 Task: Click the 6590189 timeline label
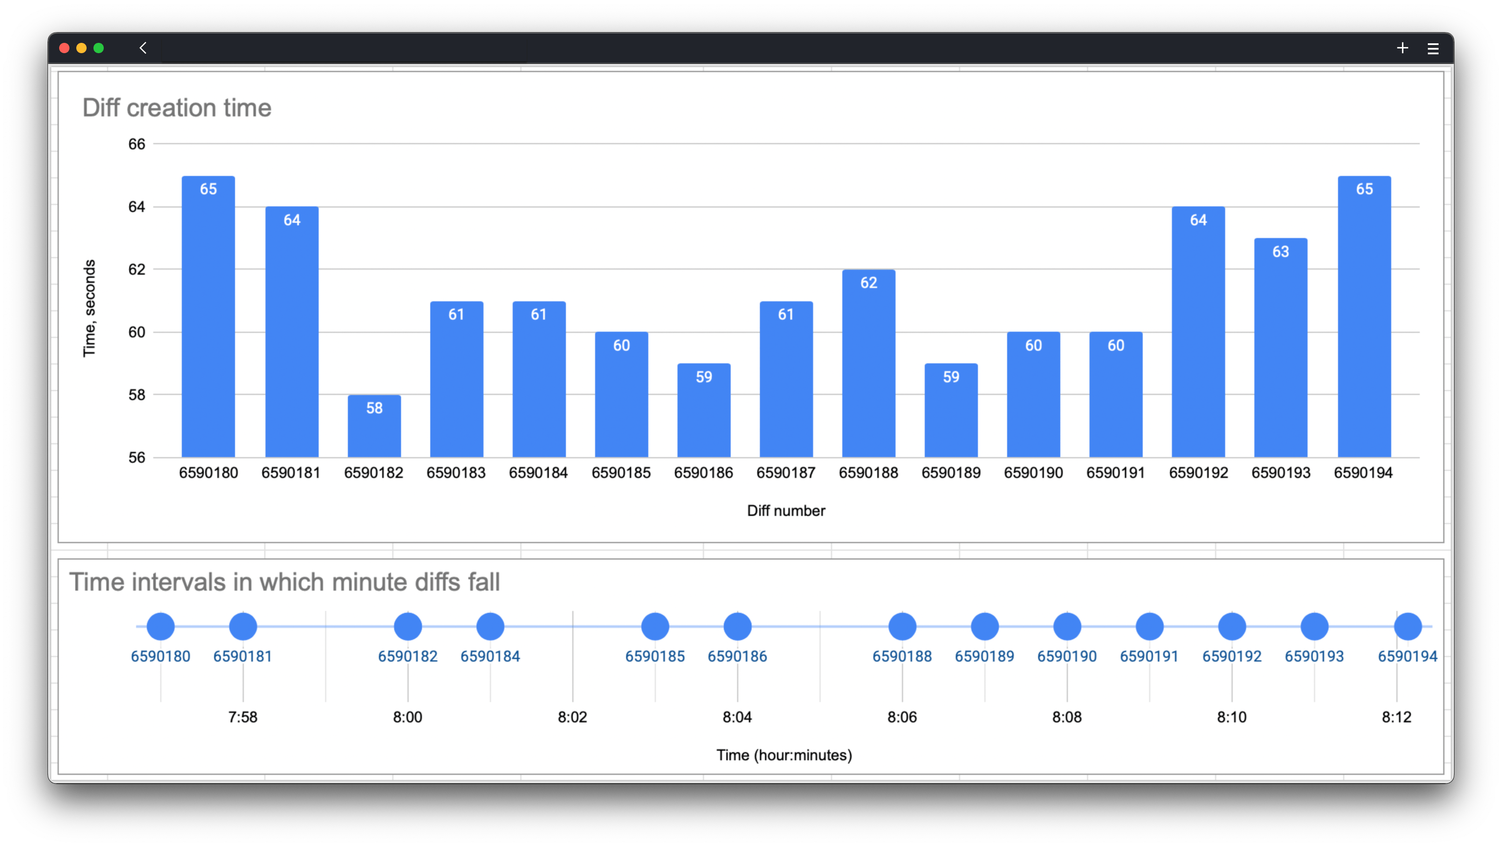click(x=984, y=656)
